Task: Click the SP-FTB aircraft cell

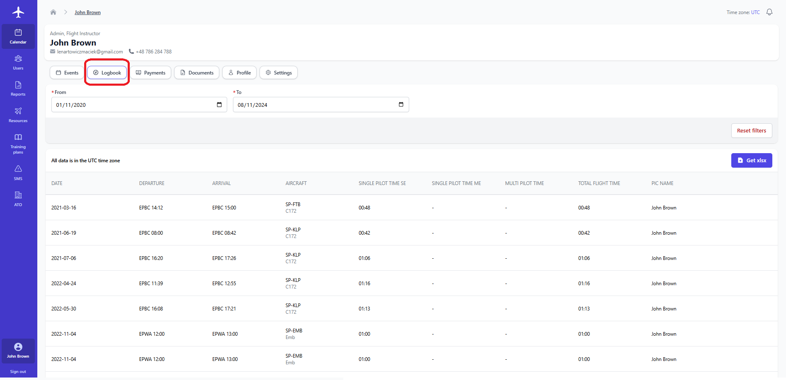Action: click(x=293, y=207)
